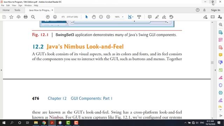Zoom out using the minus circle button
The width and height of the screenshot is (224, 126).
click(x=101, y=17)
